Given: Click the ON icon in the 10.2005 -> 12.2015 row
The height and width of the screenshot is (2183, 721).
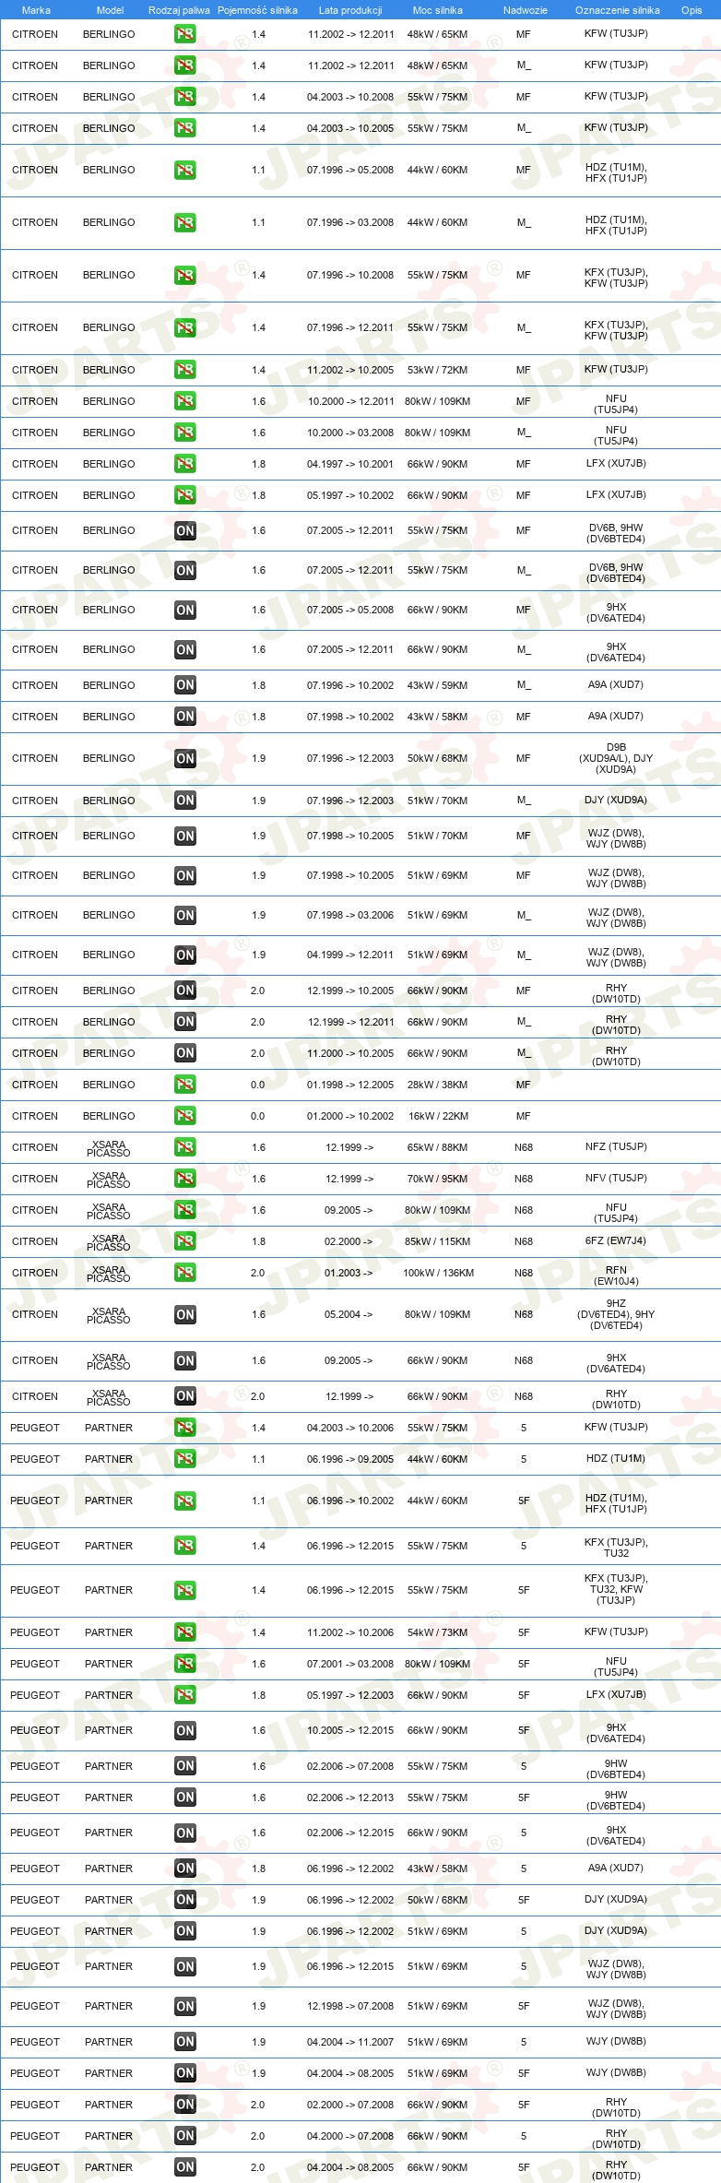Looking at the screenshot, I should pos(185,1731).
